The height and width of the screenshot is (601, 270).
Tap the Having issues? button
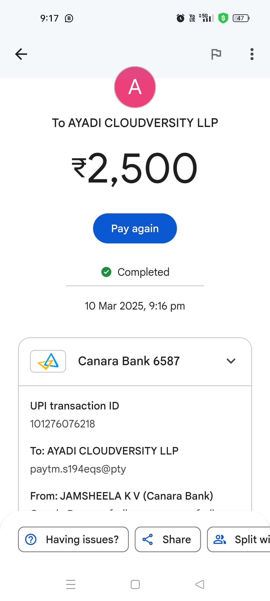(73, 539)
